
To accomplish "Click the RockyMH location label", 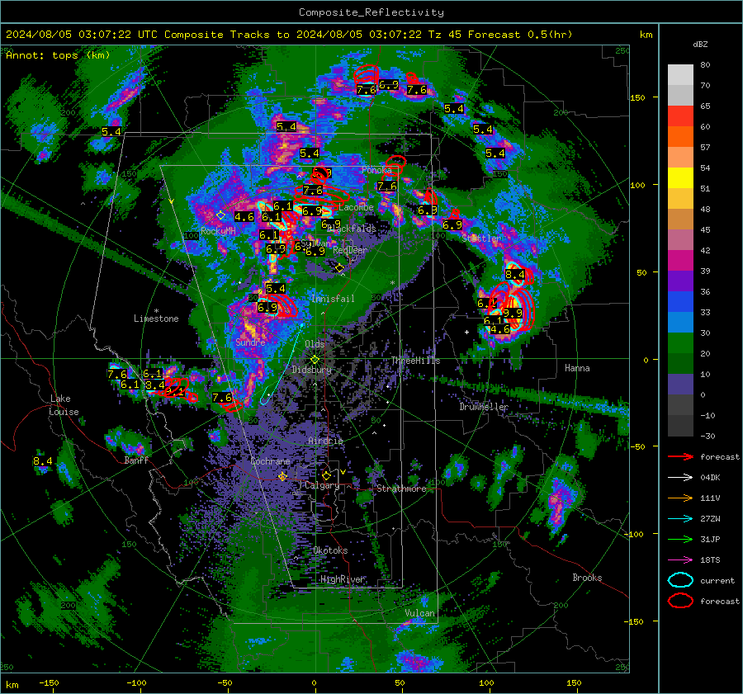I will tap(218, 231).
